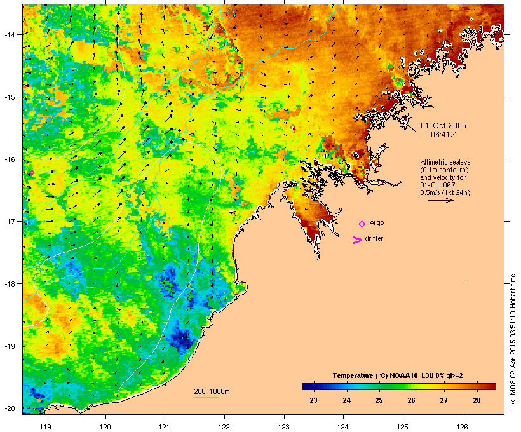521x432 pixels.
Task: Click the '06:41Z' time text
Action: point(443,135)
